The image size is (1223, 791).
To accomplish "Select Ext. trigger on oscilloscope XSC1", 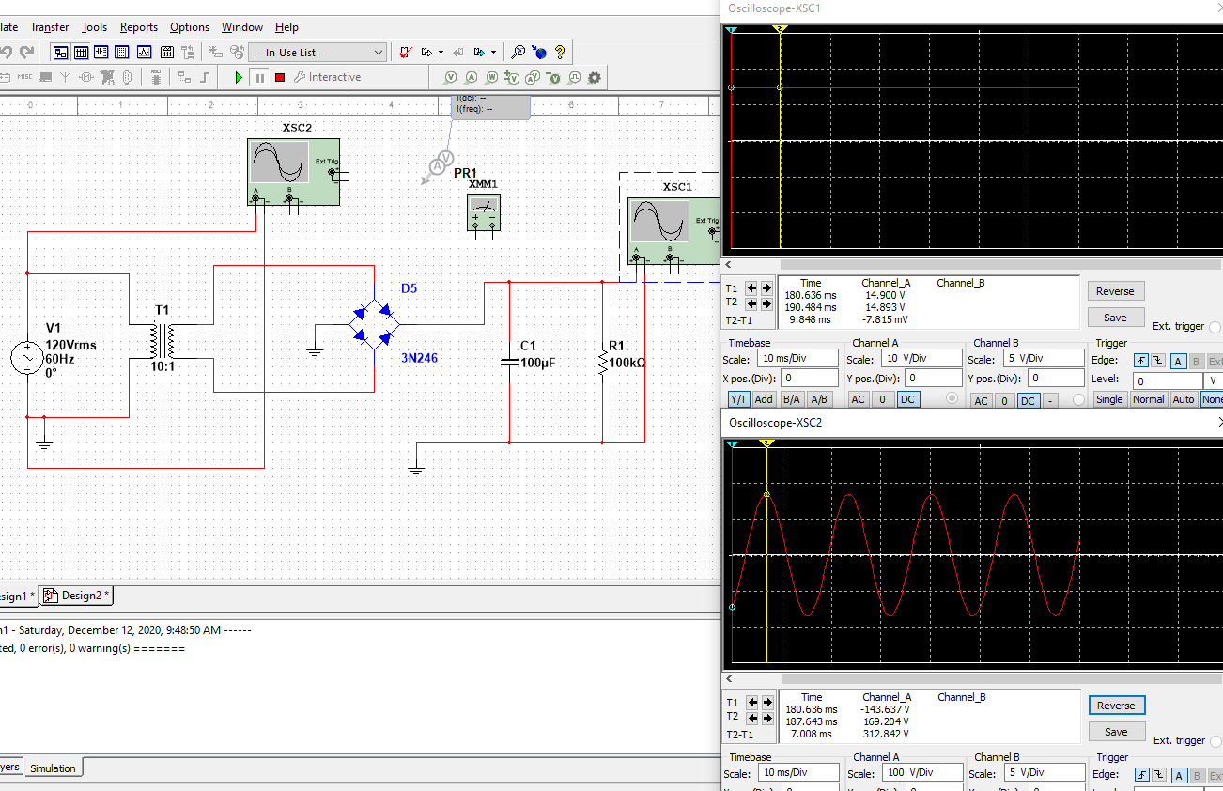I will point(1215,326).
